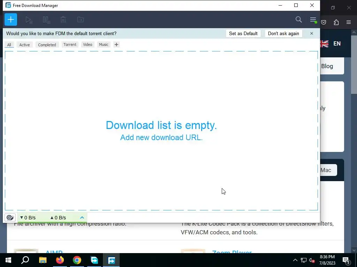Open the Music filter tab
357x267 pixels.
[x=104, y=44]
